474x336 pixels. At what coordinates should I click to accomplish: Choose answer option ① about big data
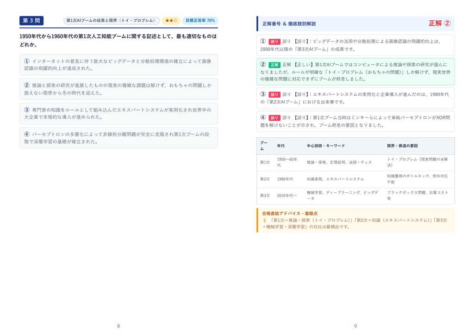(x=118, y=65)
